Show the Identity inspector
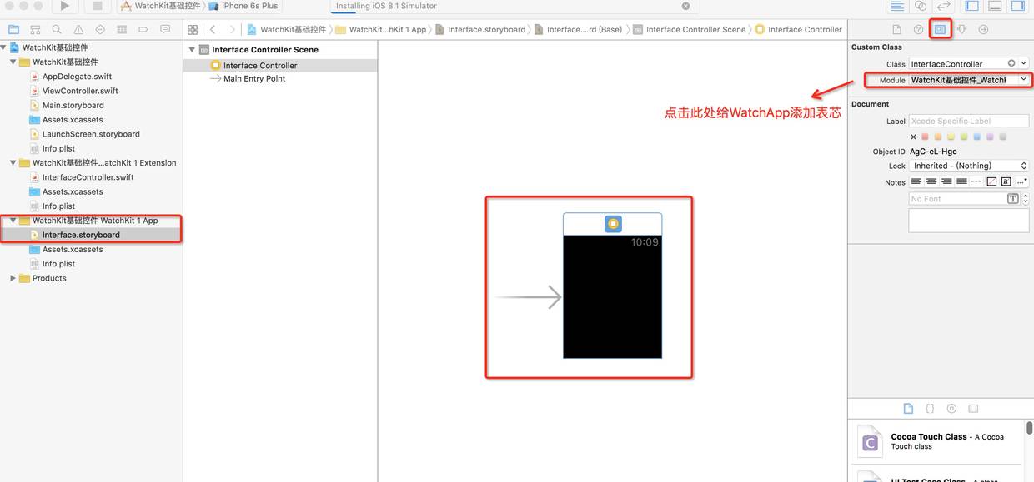Screen dimensions: 1034x482 (940, 29)
